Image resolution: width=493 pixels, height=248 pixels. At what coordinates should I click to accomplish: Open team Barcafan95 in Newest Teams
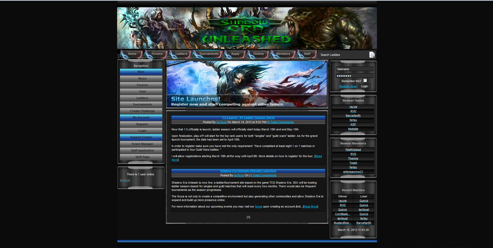click(x=353, y=116)
